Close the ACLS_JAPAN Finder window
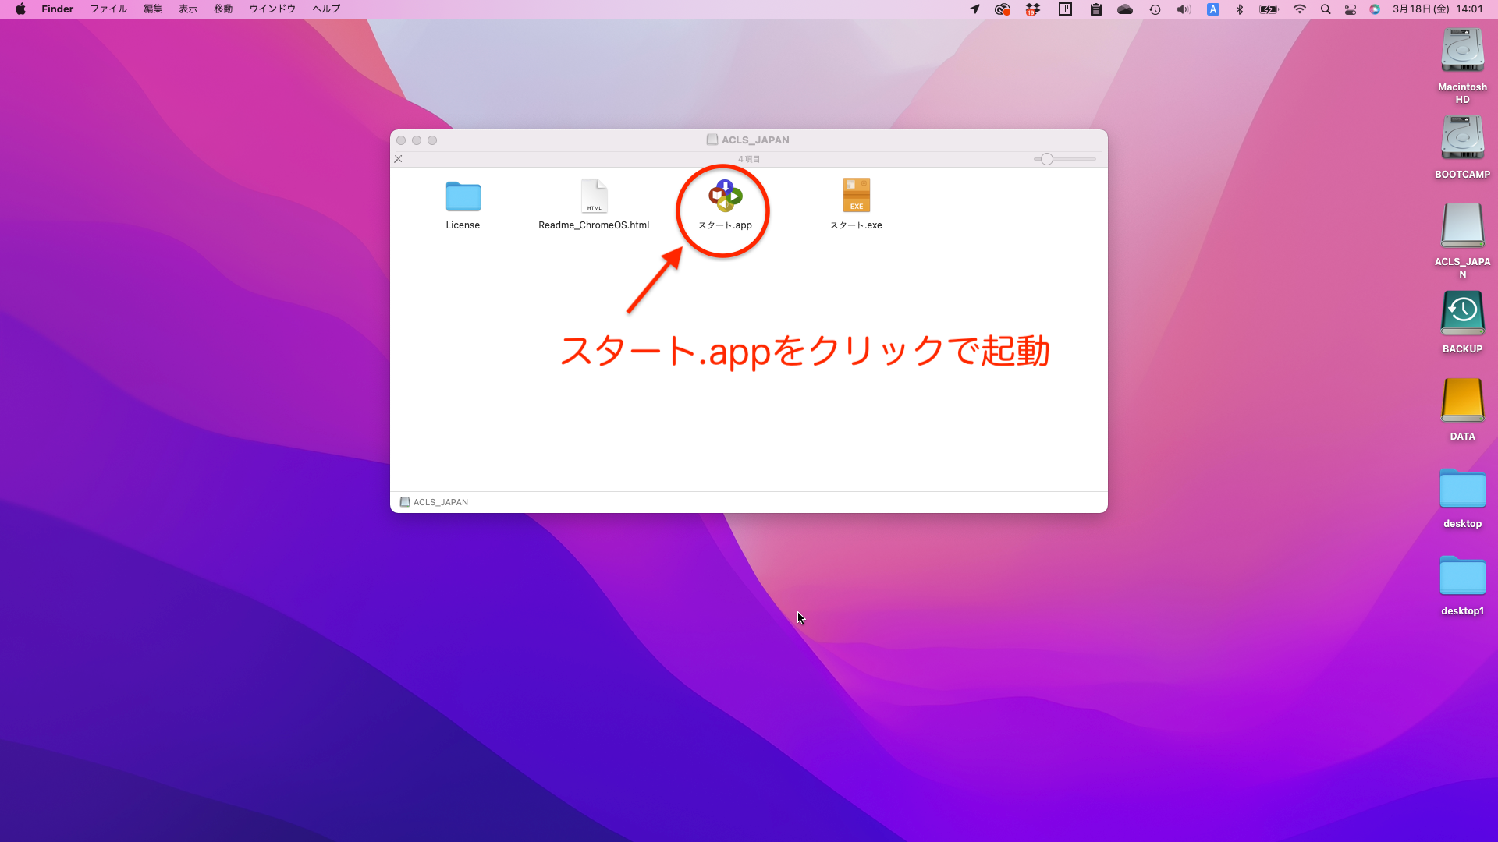Screen dimensions: 1498x842 click(x=401, y=140)
